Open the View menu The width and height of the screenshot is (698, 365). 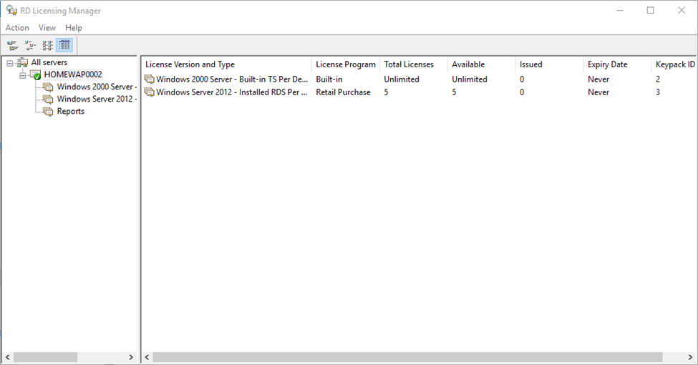(47, 28)
